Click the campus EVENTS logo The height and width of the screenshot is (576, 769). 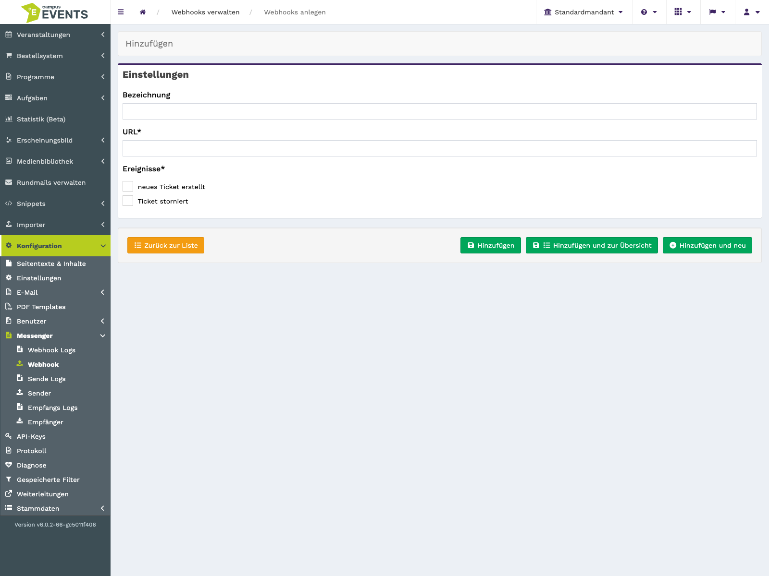[55, 12]
